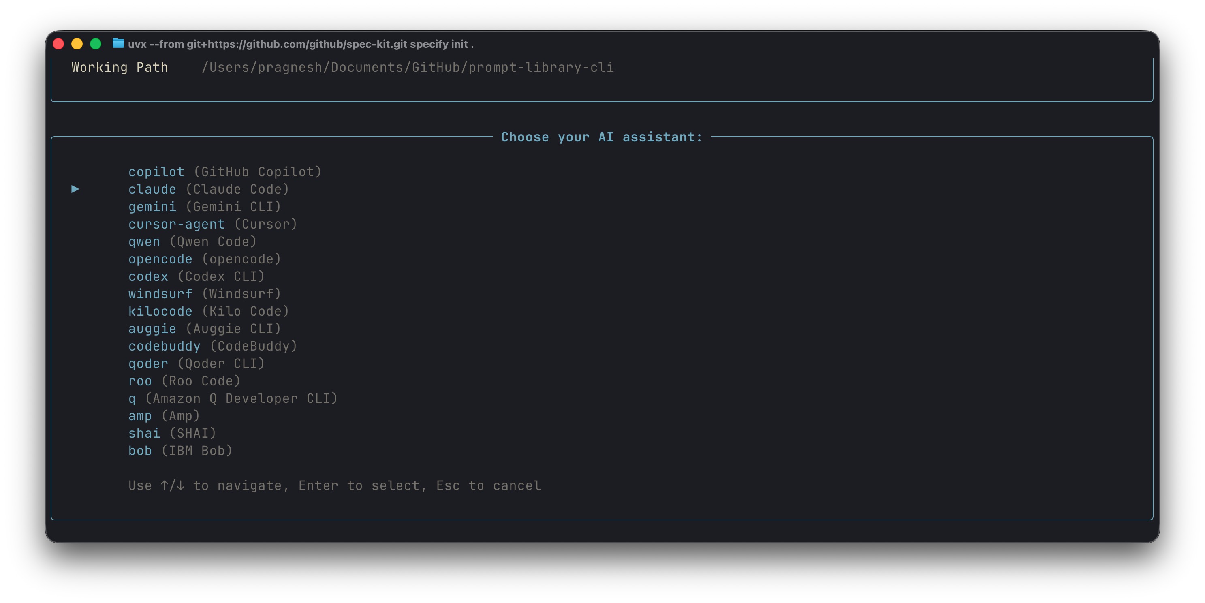
Task: Select auggie (Auggie CLI) option
Action: coord(205,328)
